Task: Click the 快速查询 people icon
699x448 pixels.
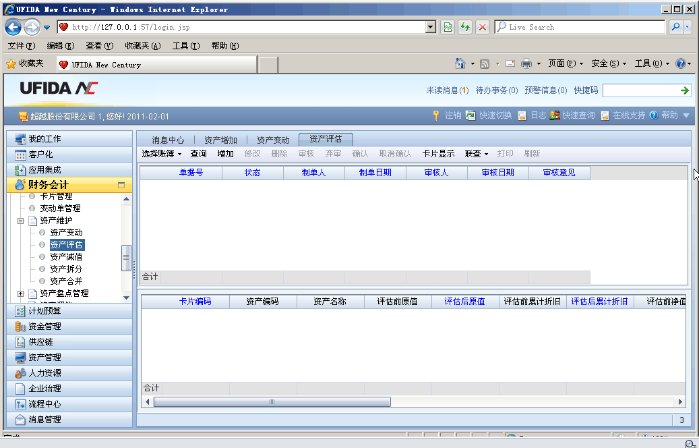Action: point(555,115)
